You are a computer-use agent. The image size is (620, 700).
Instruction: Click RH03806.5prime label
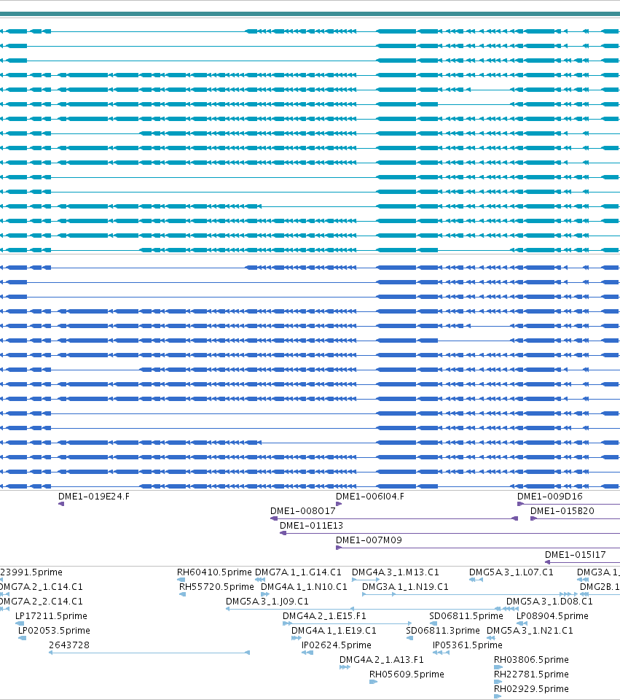(531, 660)
